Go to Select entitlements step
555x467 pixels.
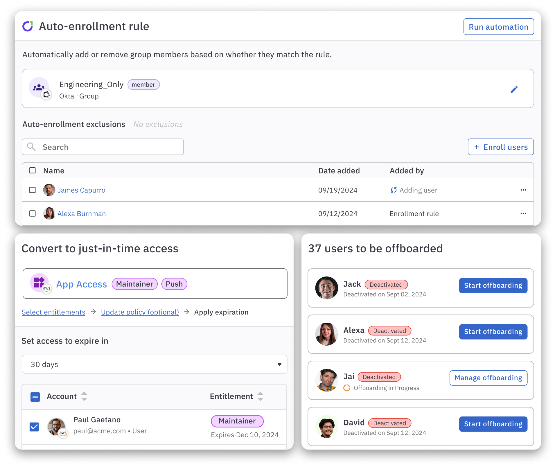53,312
